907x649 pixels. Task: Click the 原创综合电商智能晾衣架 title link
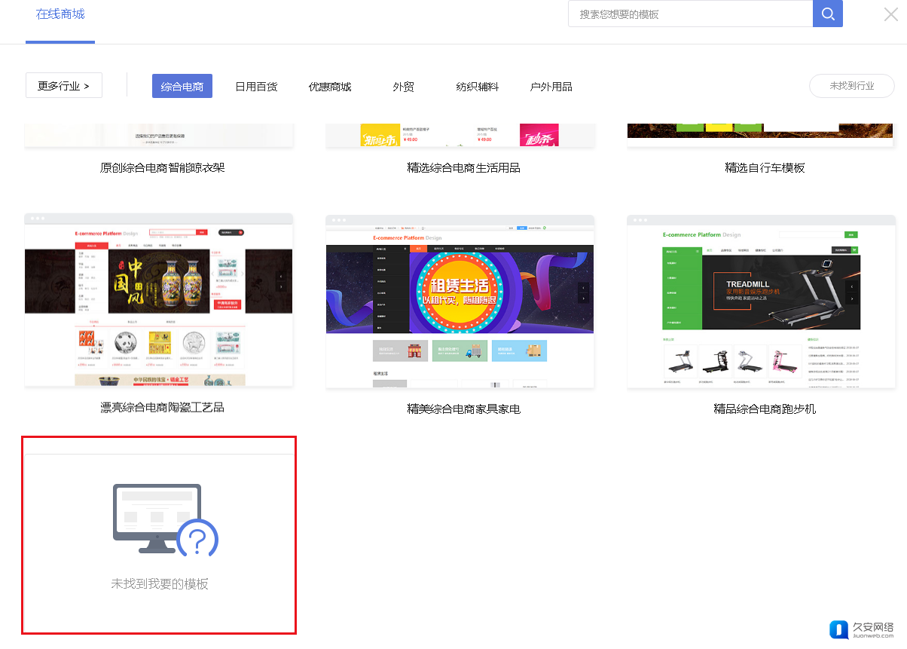point(163,167)
